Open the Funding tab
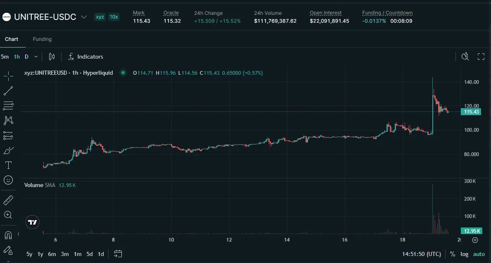This screenshot has height=263, width=491. click(x=42, y=39)
